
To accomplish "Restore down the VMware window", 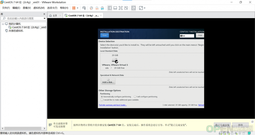I will point(241,2).
